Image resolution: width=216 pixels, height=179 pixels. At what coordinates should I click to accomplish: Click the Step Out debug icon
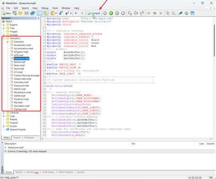coord(142,13)
